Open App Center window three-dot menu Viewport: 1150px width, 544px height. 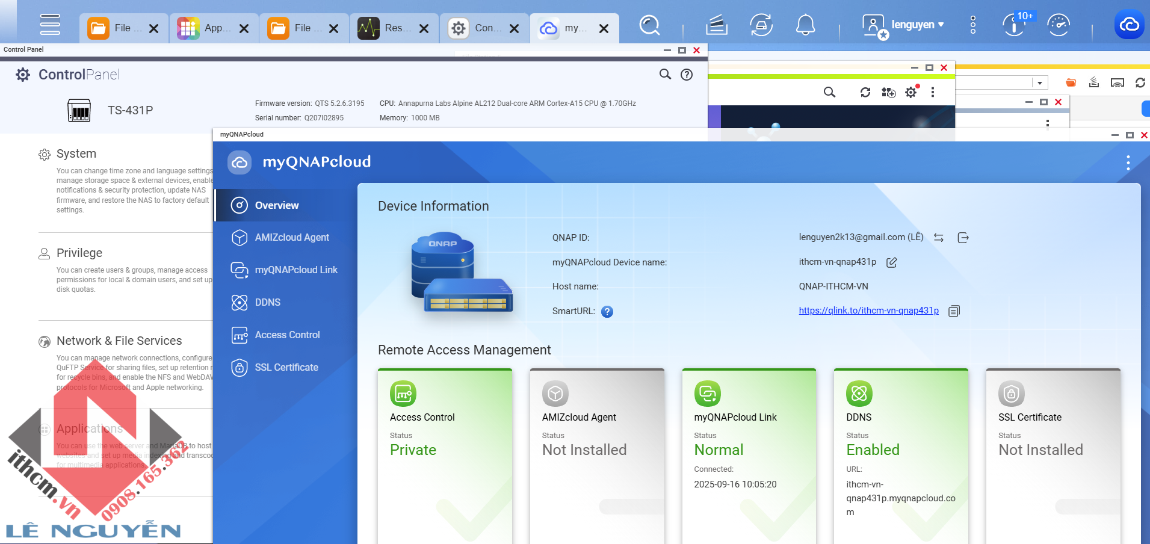(933, 92)
